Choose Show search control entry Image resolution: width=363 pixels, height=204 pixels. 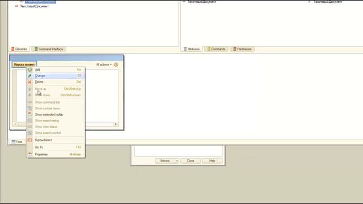tap(56, 133)
